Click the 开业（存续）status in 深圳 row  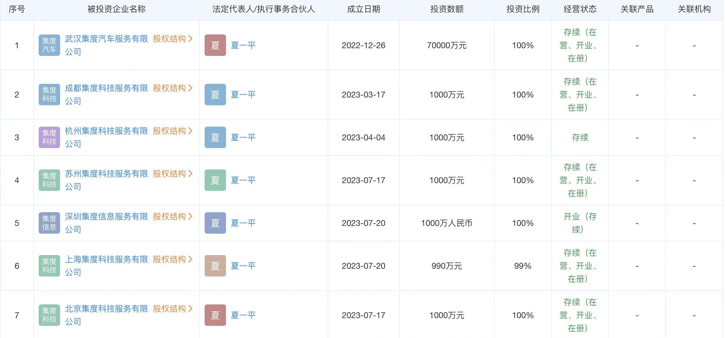coord(580,223)
